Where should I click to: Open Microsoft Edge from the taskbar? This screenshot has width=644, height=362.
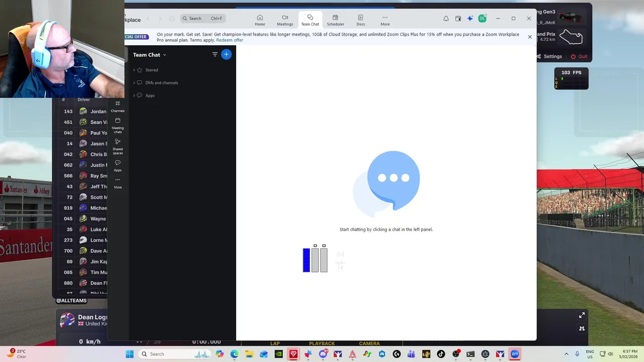click(234, 354)
